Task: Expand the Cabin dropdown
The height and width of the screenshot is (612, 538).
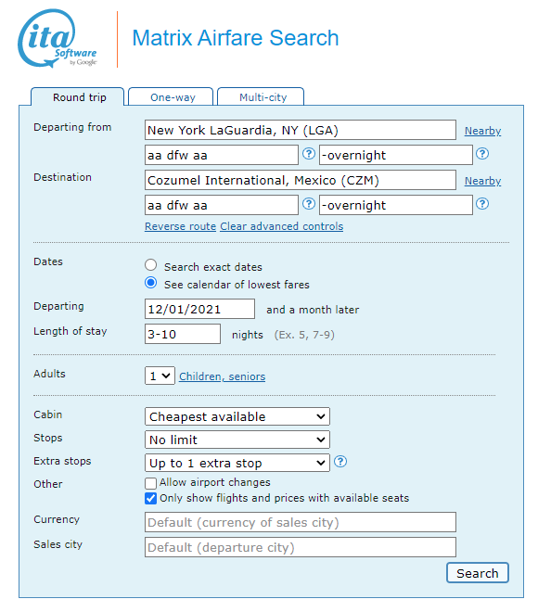Action: [x=237, y=416]
